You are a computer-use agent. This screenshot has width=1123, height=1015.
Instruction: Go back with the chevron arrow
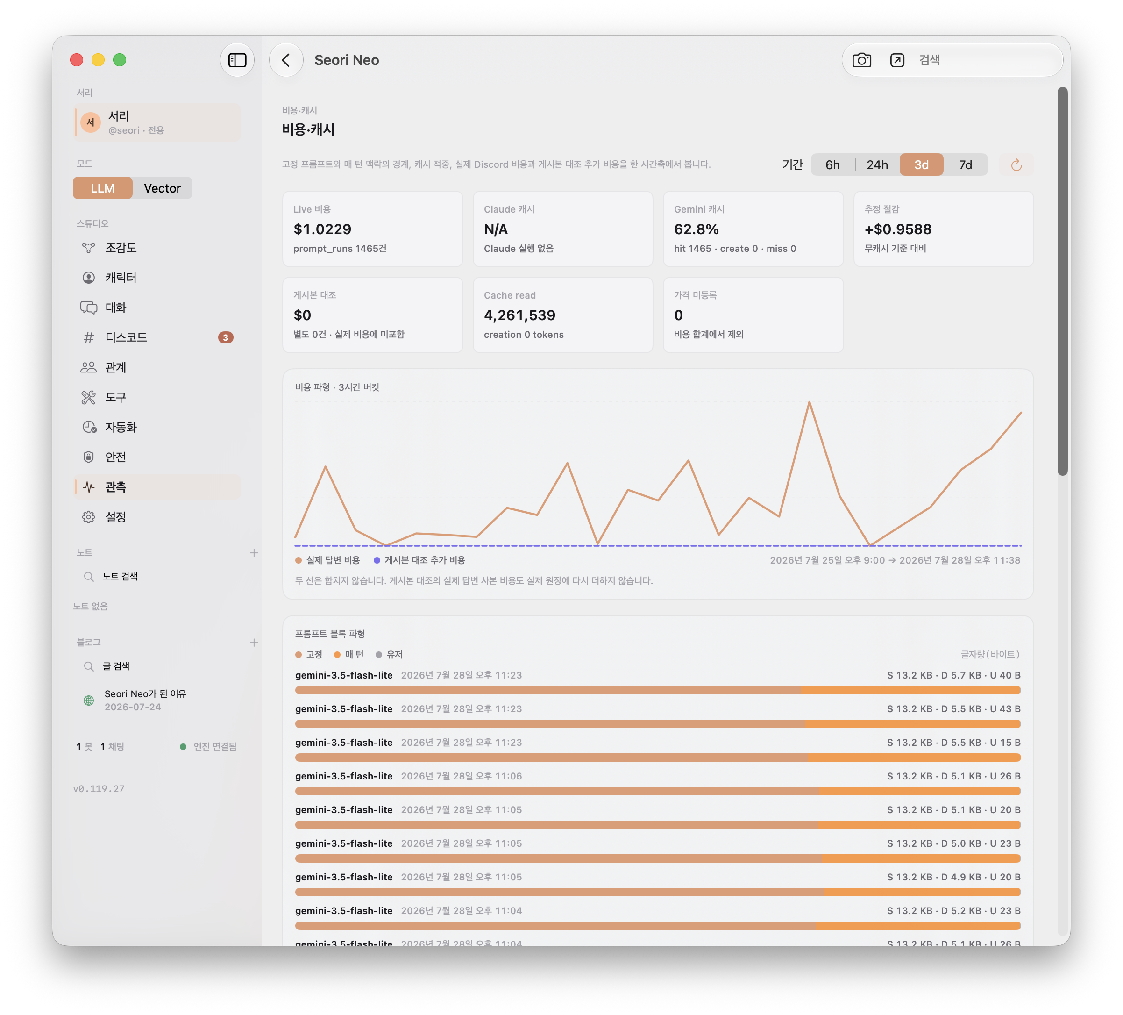click(x=286, y=60)
